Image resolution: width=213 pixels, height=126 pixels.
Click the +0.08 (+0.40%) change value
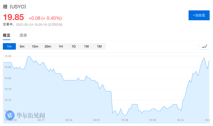tap(45, 18)
